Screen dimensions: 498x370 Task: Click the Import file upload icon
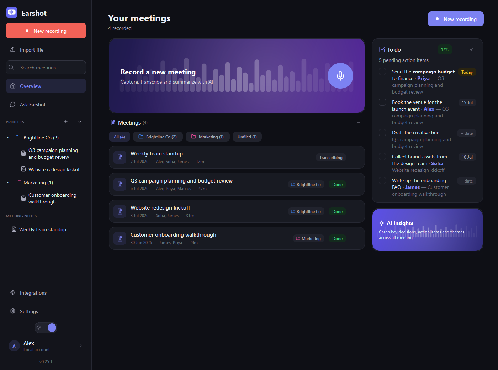click(13, 49)
